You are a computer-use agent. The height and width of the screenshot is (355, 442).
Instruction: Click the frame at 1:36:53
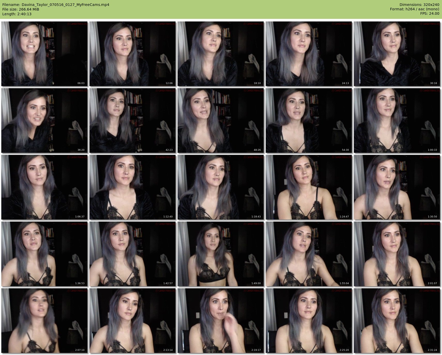coord(44,254)
